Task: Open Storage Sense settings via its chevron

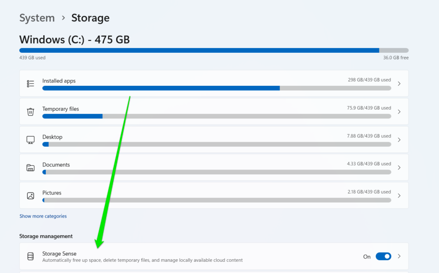Action: point(399,256)
